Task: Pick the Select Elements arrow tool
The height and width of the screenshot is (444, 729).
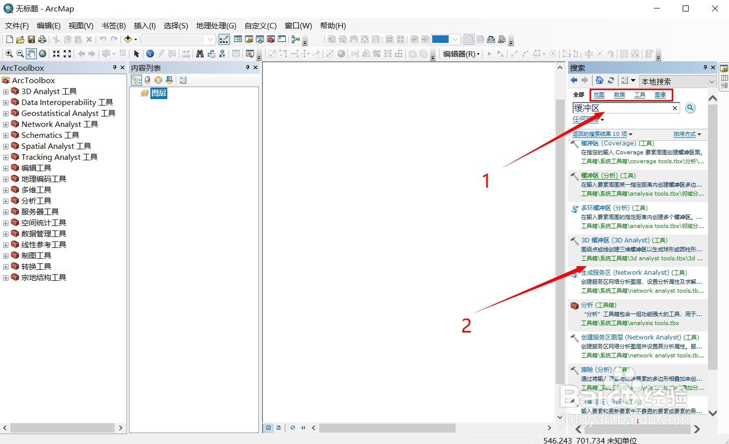Action: [x=136, y=54]
